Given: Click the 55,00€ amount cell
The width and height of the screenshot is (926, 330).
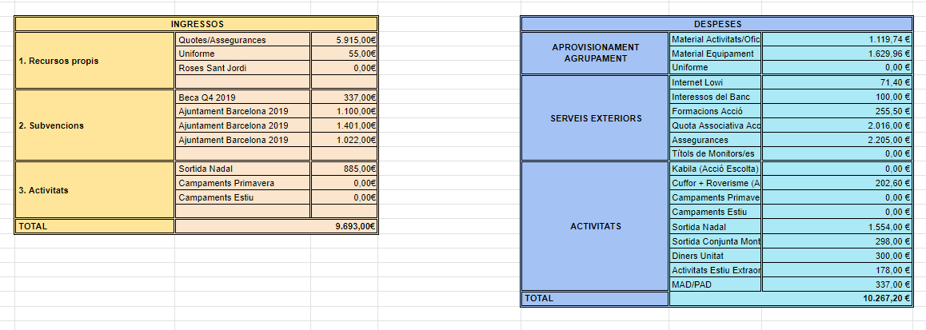Looking at the screenshot, I should 345,54.
